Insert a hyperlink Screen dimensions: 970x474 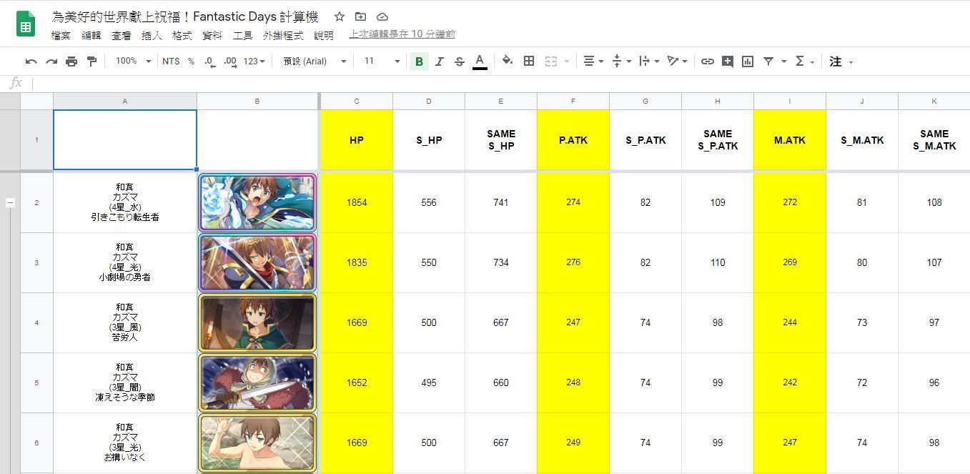click(707, 61)
